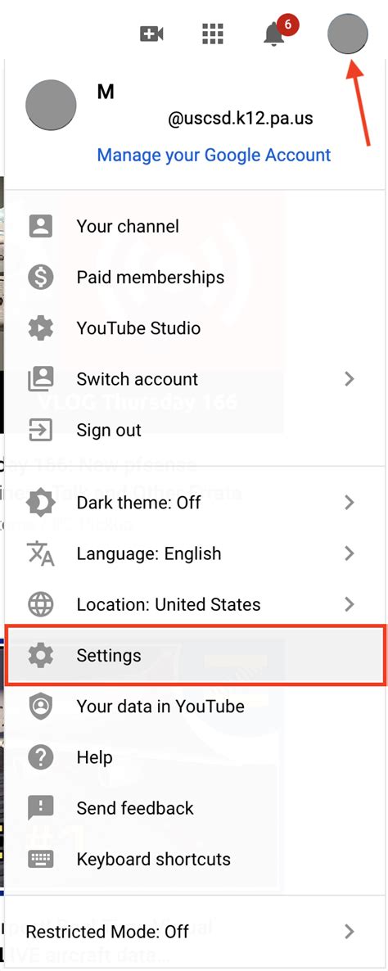This screenshot has width=388, height=971.
Task: Click the Paid memberships dollar icon
Action: coord(41,277)
